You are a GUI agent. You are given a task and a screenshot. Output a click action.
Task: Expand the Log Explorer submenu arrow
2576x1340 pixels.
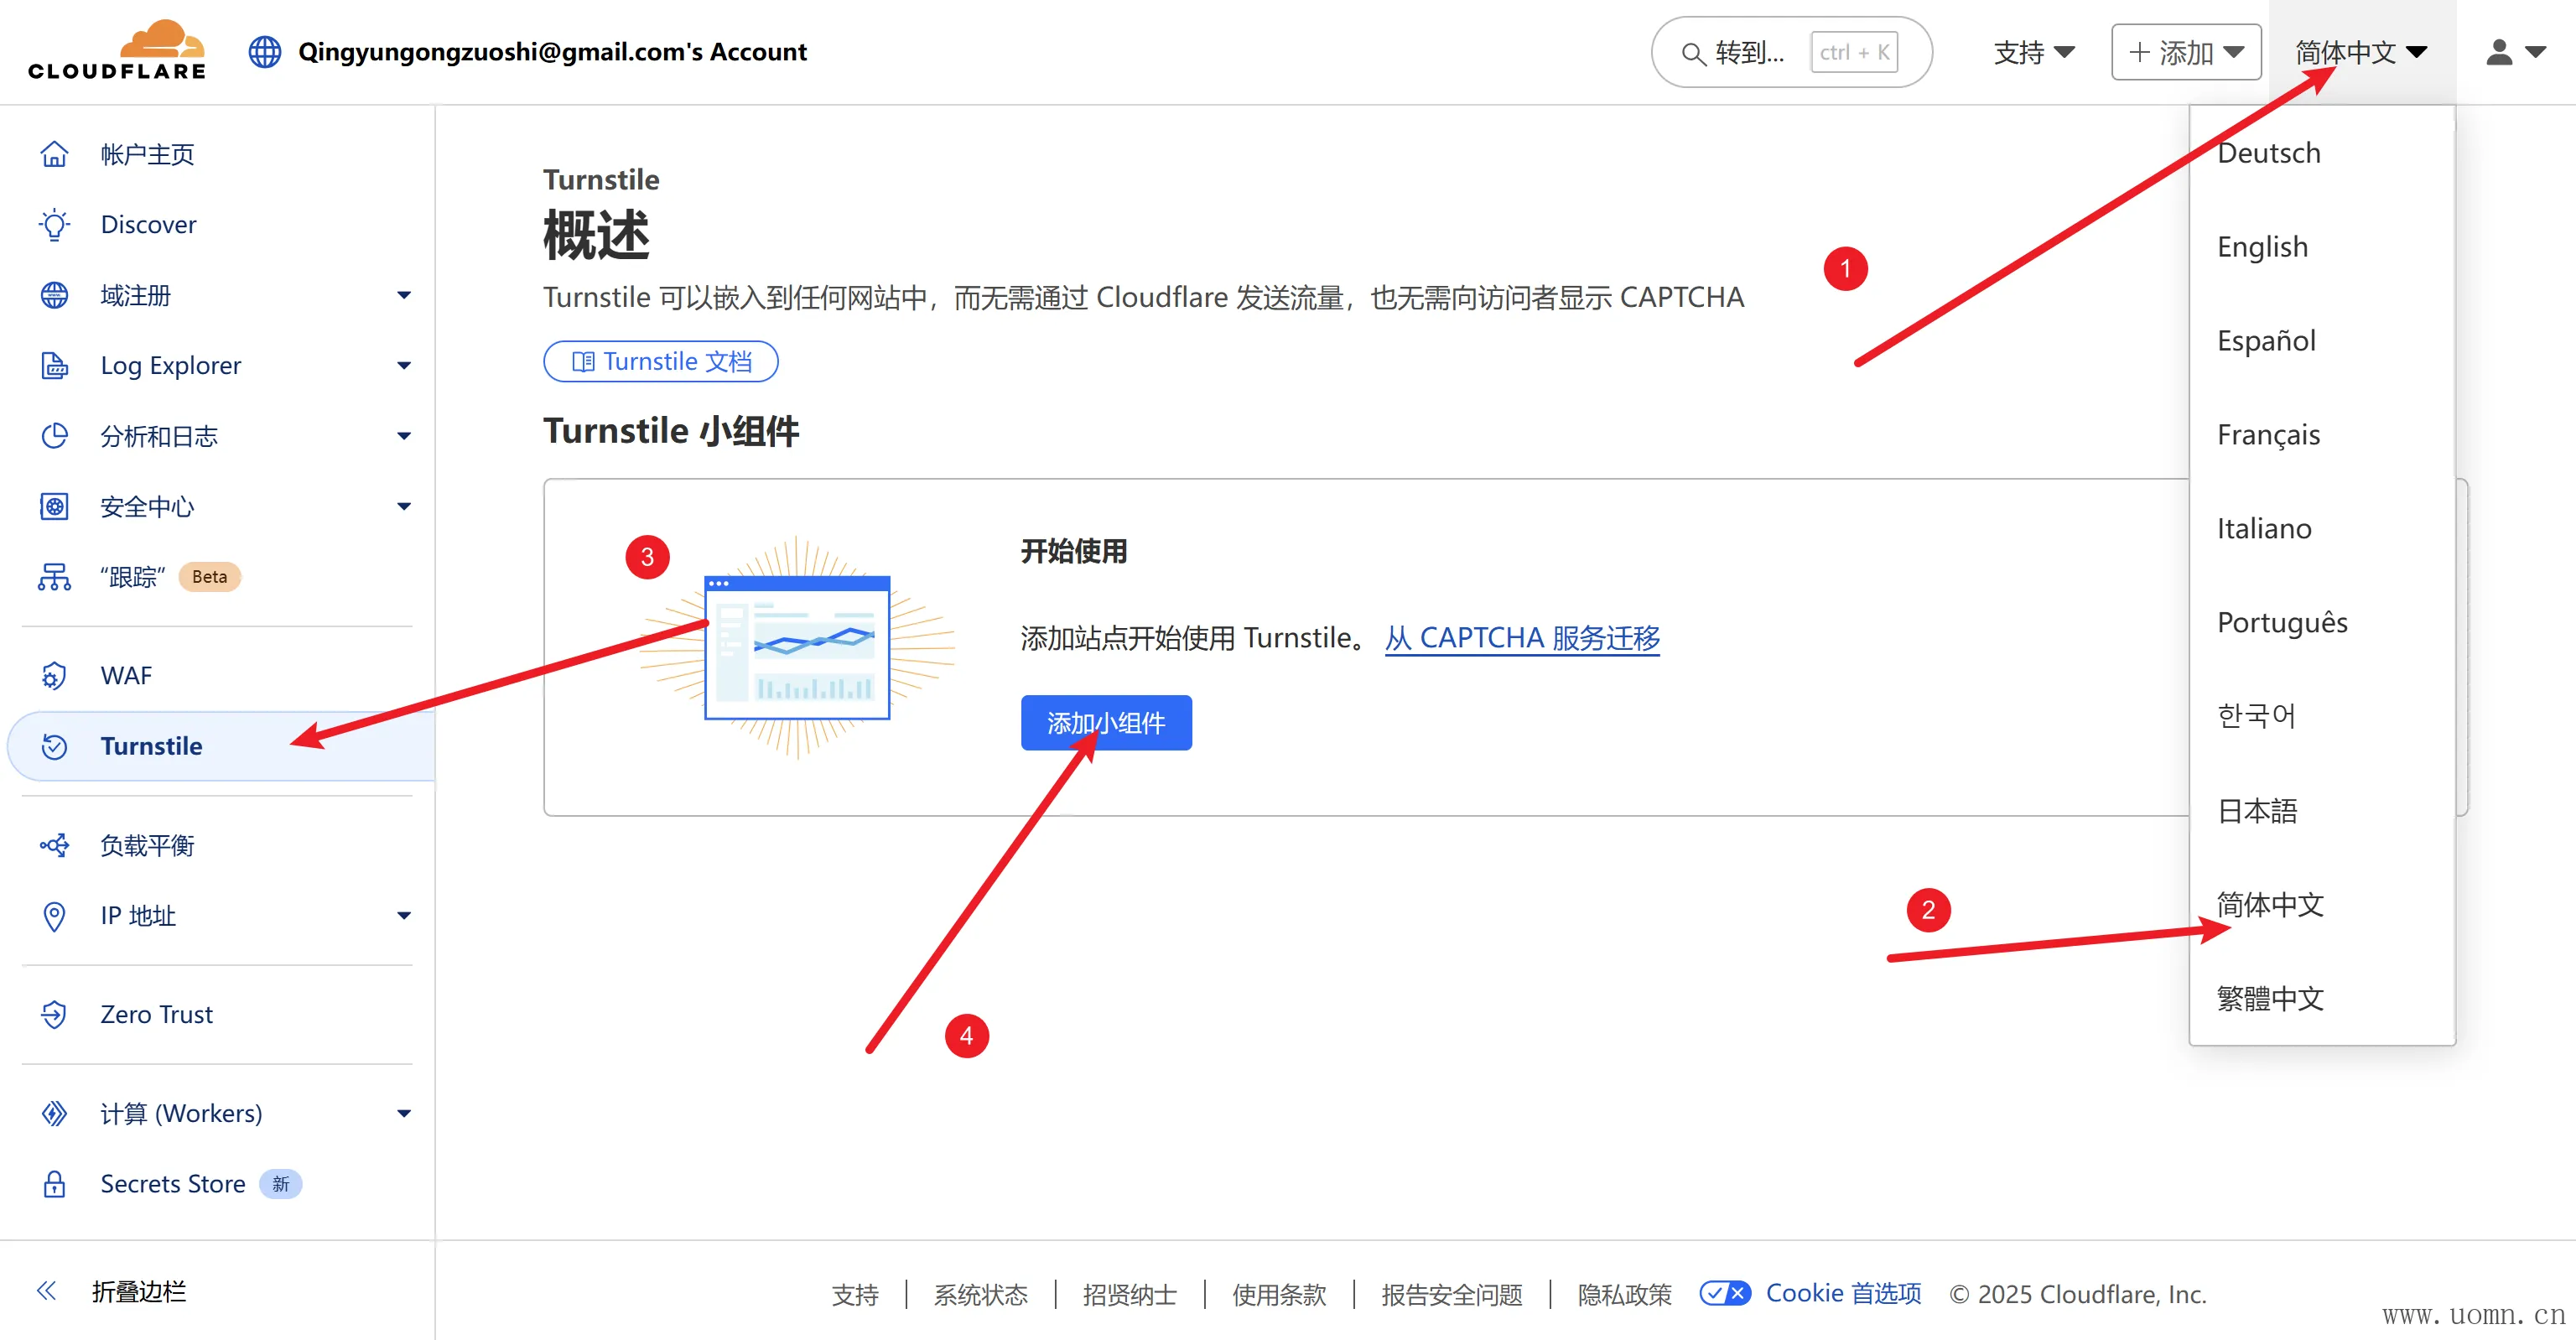403,365
